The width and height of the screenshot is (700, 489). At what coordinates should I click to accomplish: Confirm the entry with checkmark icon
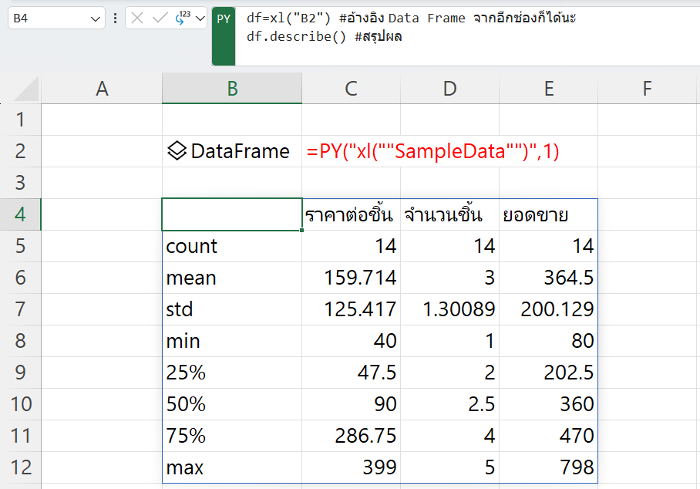(160, 19)
